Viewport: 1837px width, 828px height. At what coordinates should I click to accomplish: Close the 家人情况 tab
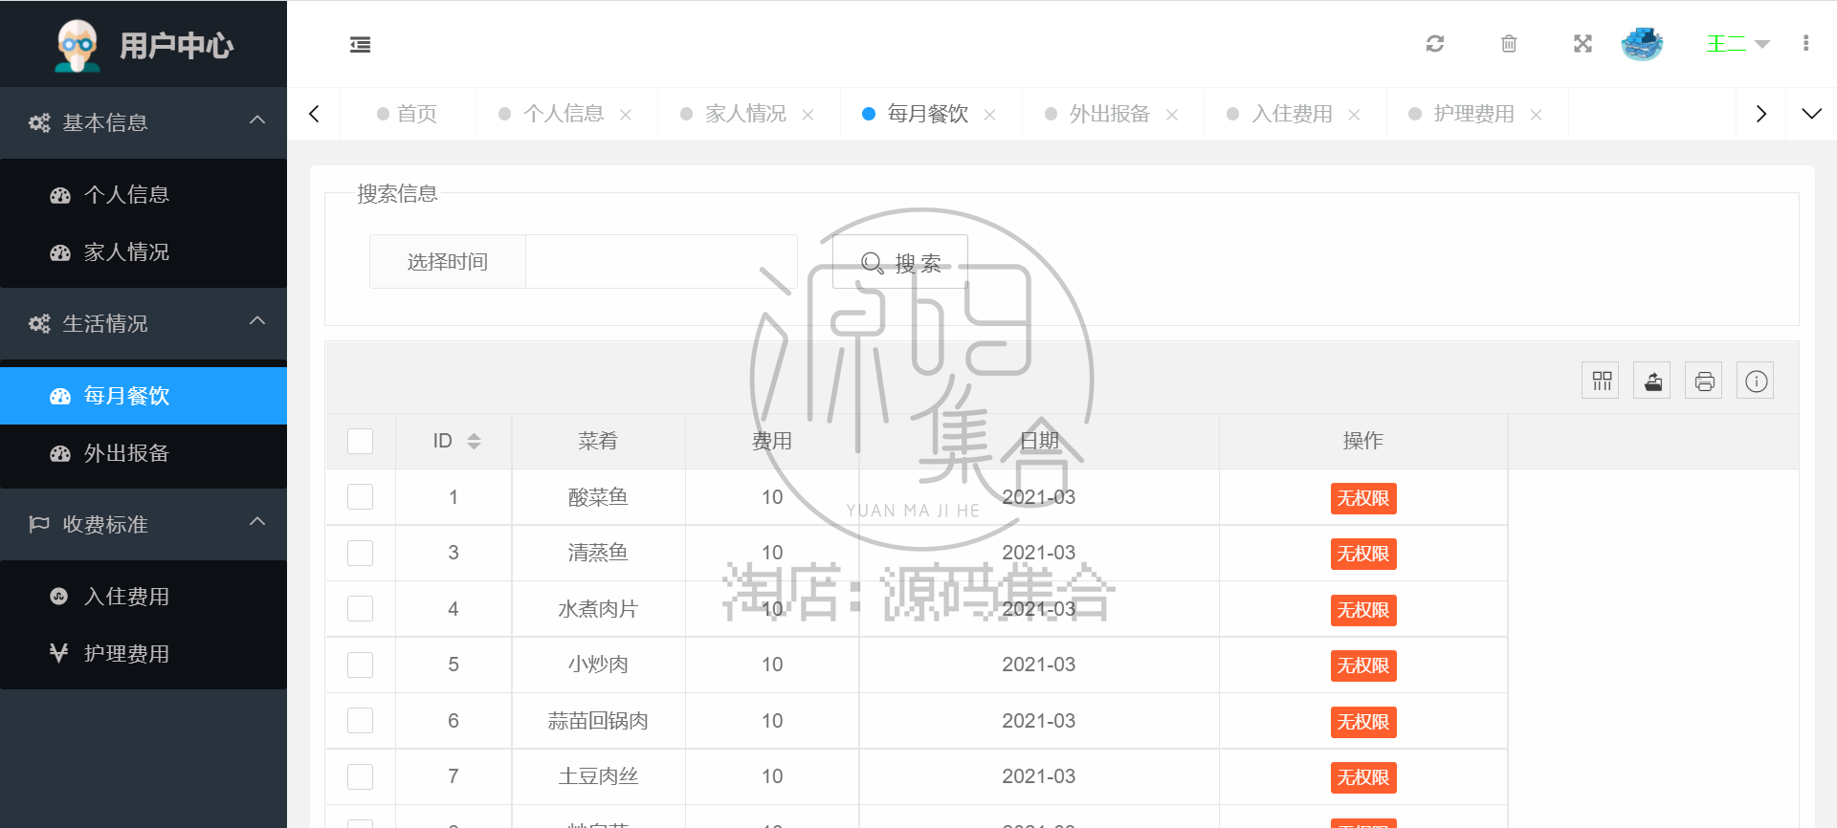point(808,115)
